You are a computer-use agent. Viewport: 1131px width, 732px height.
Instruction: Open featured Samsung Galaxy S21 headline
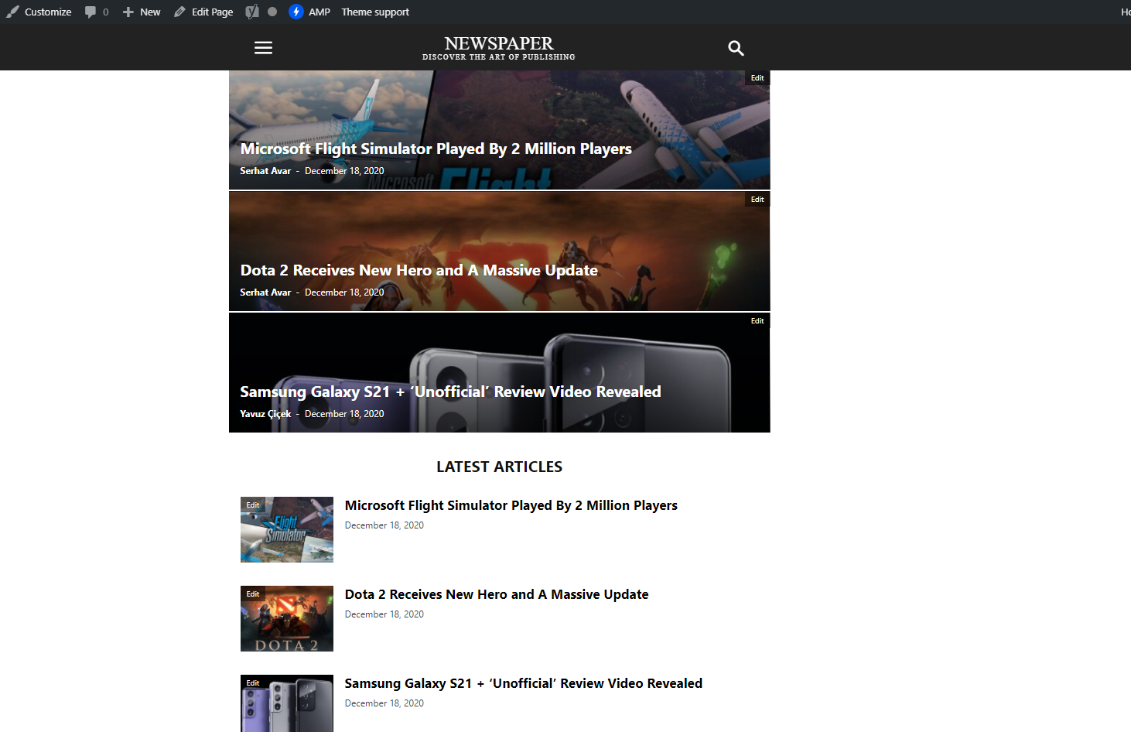[x=450, y=392]
